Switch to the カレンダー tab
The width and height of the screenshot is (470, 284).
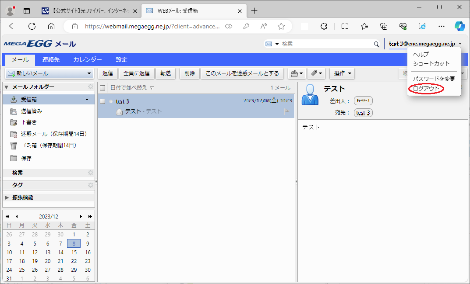pos(88,60)
